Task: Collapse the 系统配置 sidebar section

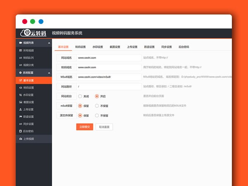Action: [x=49, y=72]
